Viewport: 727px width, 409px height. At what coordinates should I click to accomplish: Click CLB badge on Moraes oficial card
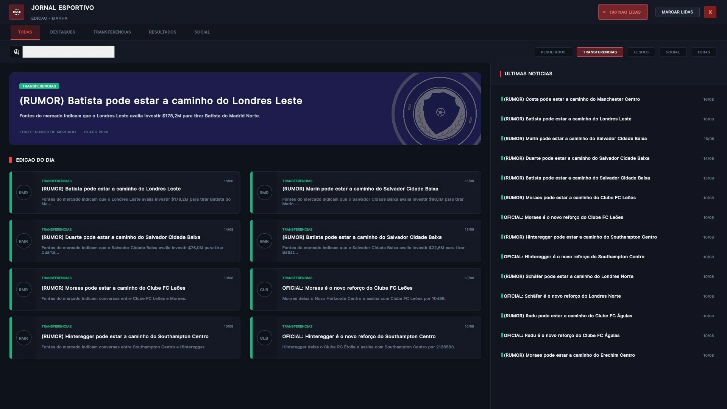[x=264, y=290]
